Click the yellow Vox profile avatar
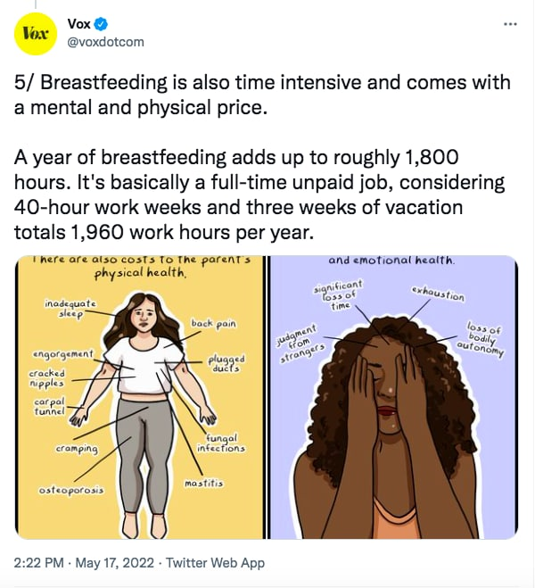 [x=34, y=34]
